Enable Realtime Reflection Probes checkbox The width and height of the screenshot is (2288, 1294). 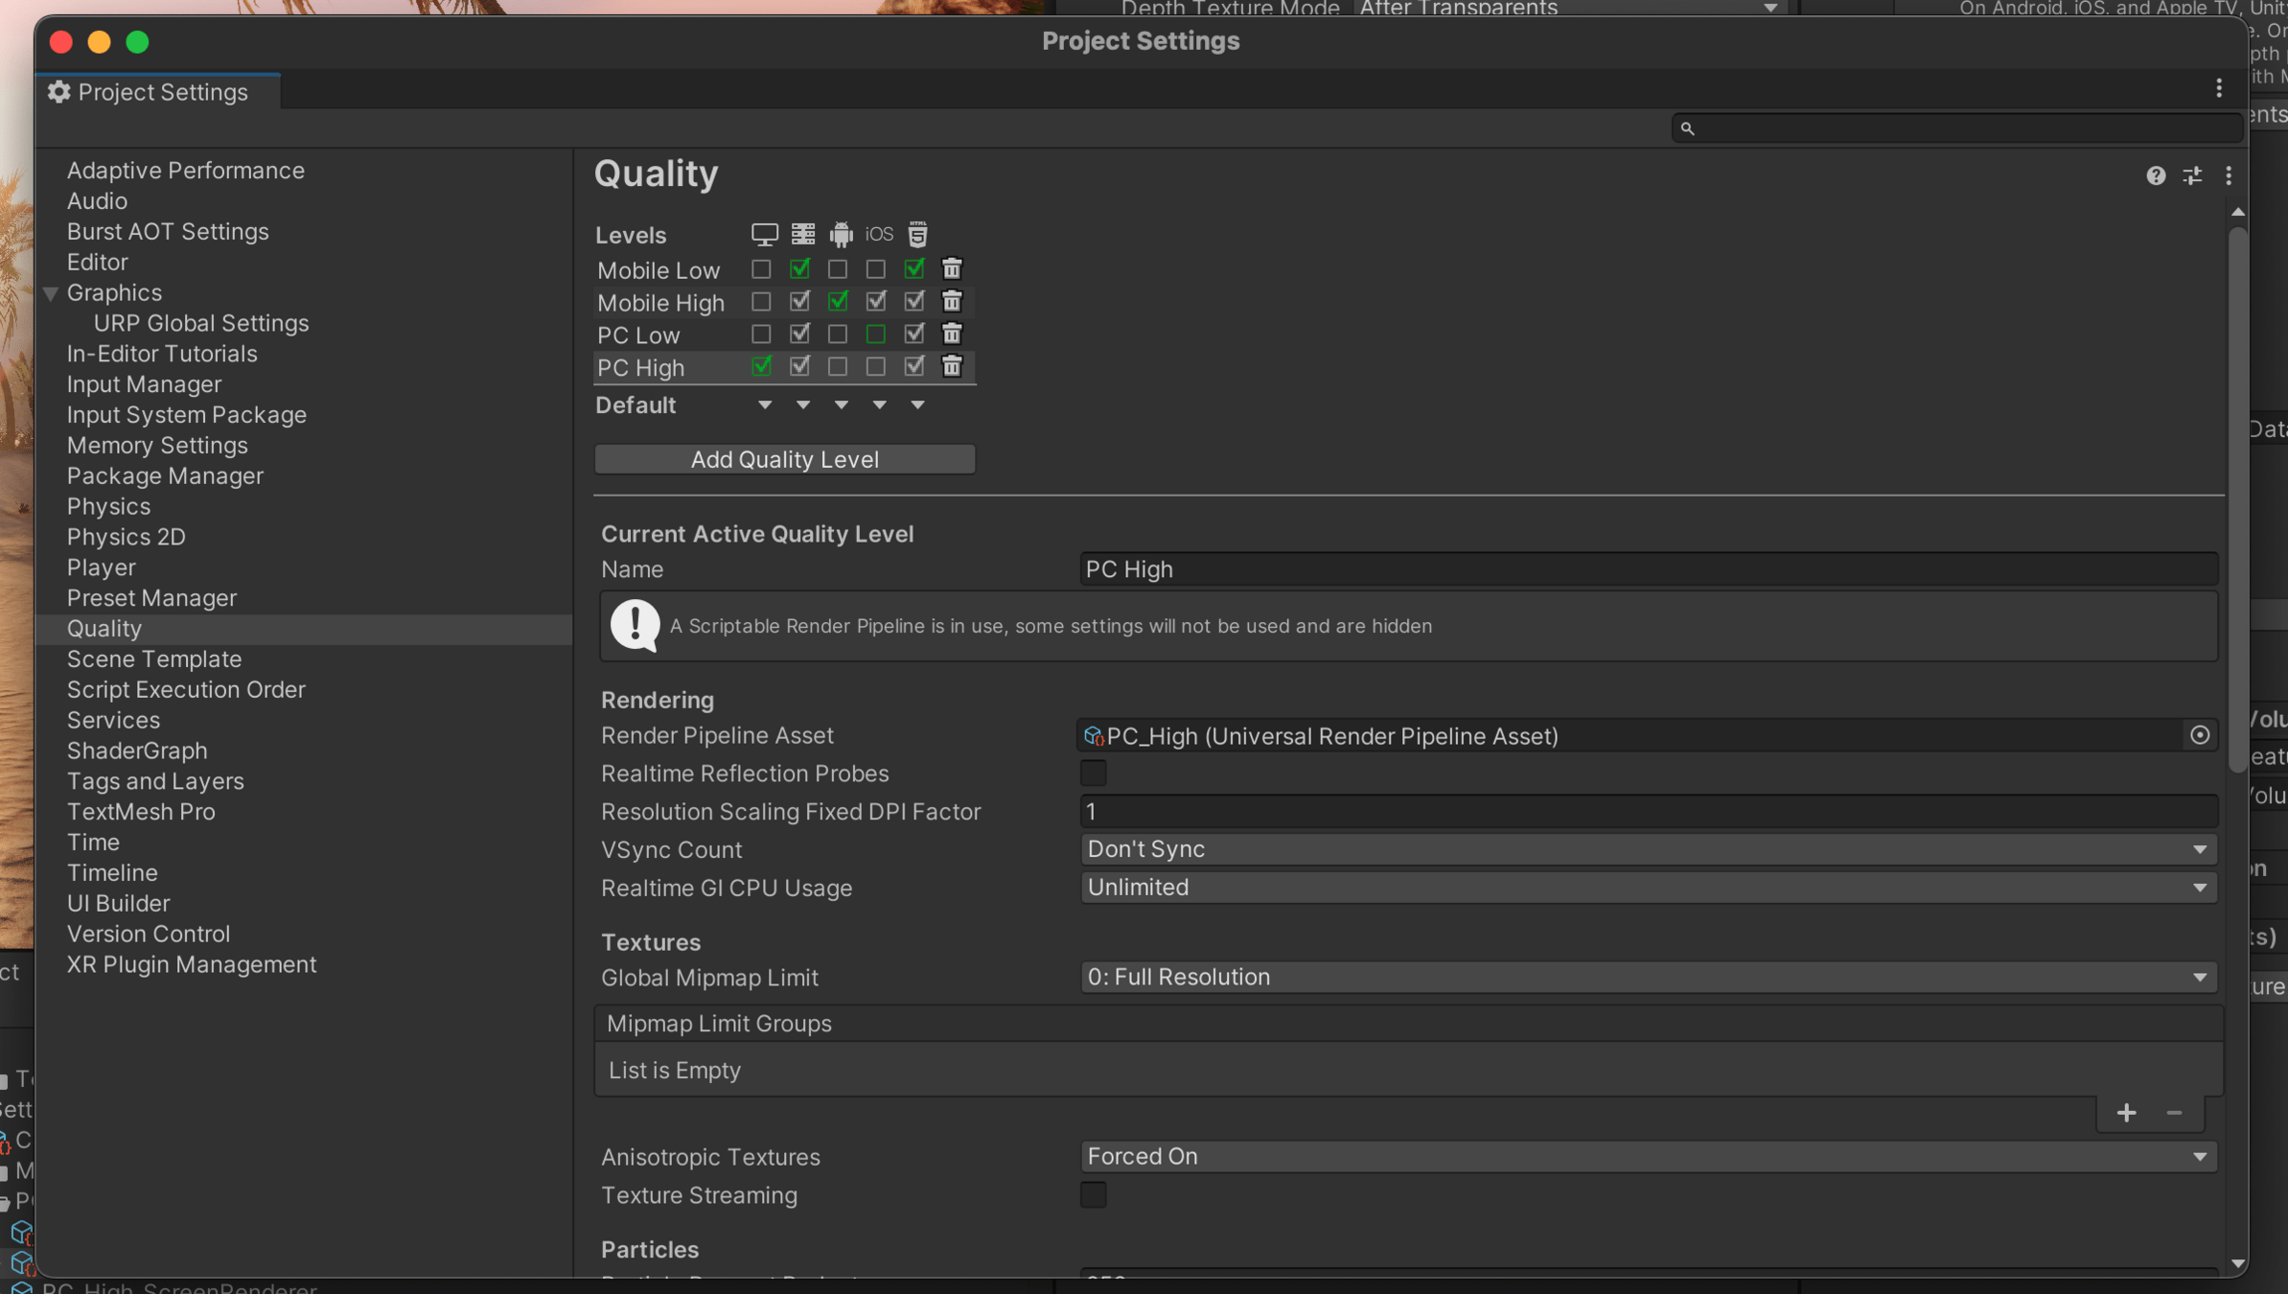tap(1093, 773)
